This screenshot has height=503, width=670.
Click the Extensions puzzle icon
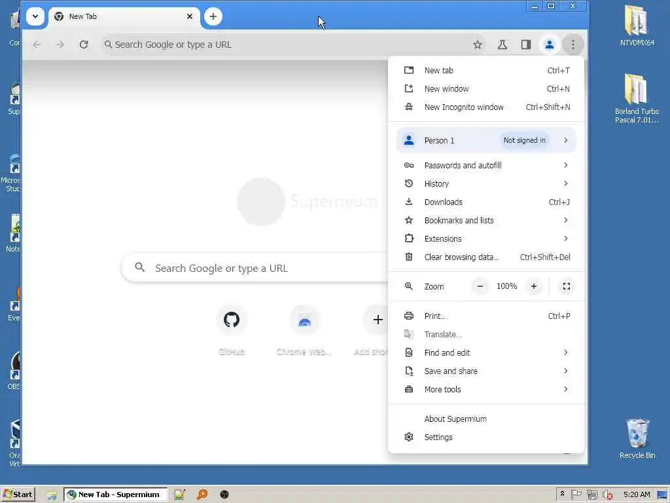tap(409, 238)
